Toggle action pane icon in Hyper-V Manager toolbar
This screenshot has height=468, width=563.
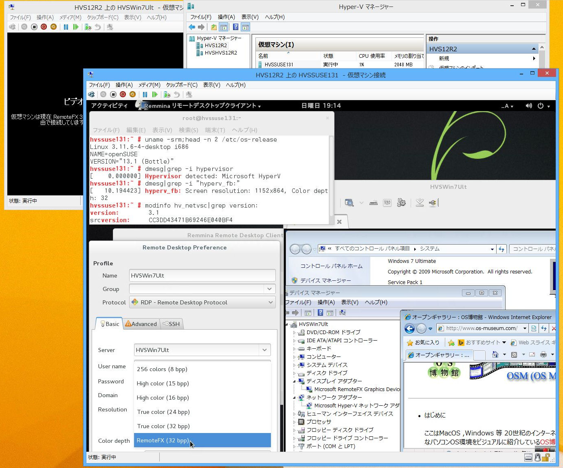246,27
